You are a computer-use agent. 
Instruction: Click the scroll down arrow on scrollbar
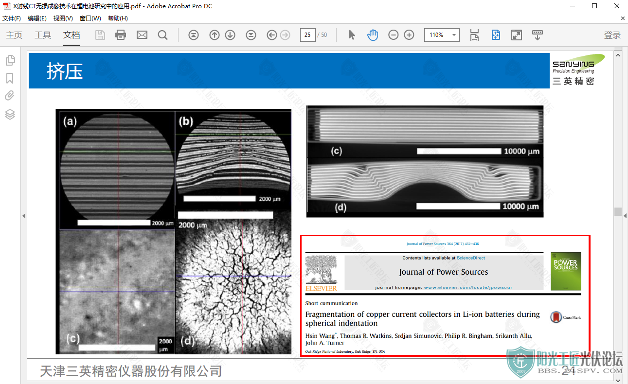[618, 381]
